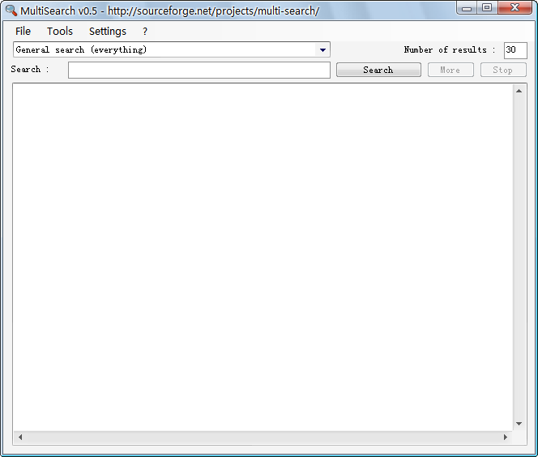This screenshot has width=538, height=457.
Task: Expand the search type dropdown arrow
Action: [x=322, y=50]
